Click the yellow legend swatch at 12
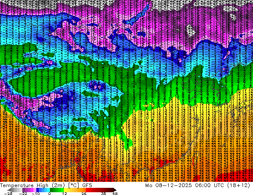 tap(65, 190)
